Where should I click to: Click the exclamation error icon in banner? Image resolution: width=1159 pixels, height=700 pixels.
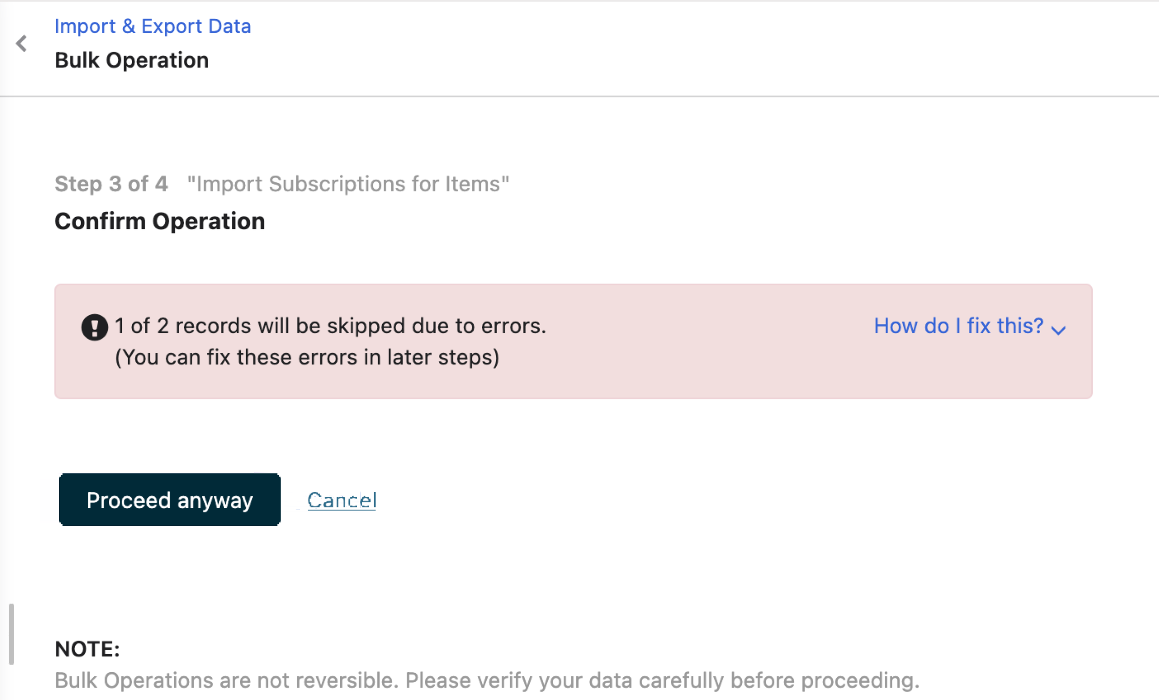pyautogui.click(x=95, y=327)
